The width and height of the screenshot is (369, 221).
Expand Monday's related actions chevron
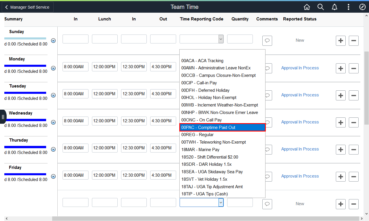(x=53, y=68)
